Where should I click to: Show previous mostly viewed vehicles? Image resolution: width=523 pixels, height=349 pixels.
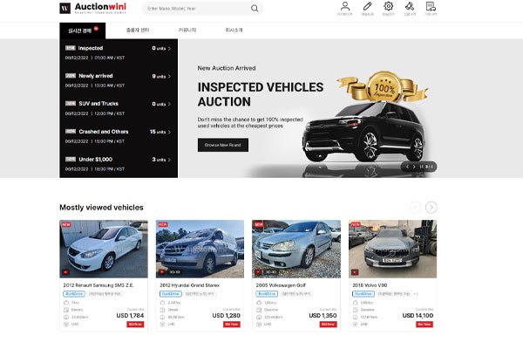pyautogui.click(x=415, y=208)
